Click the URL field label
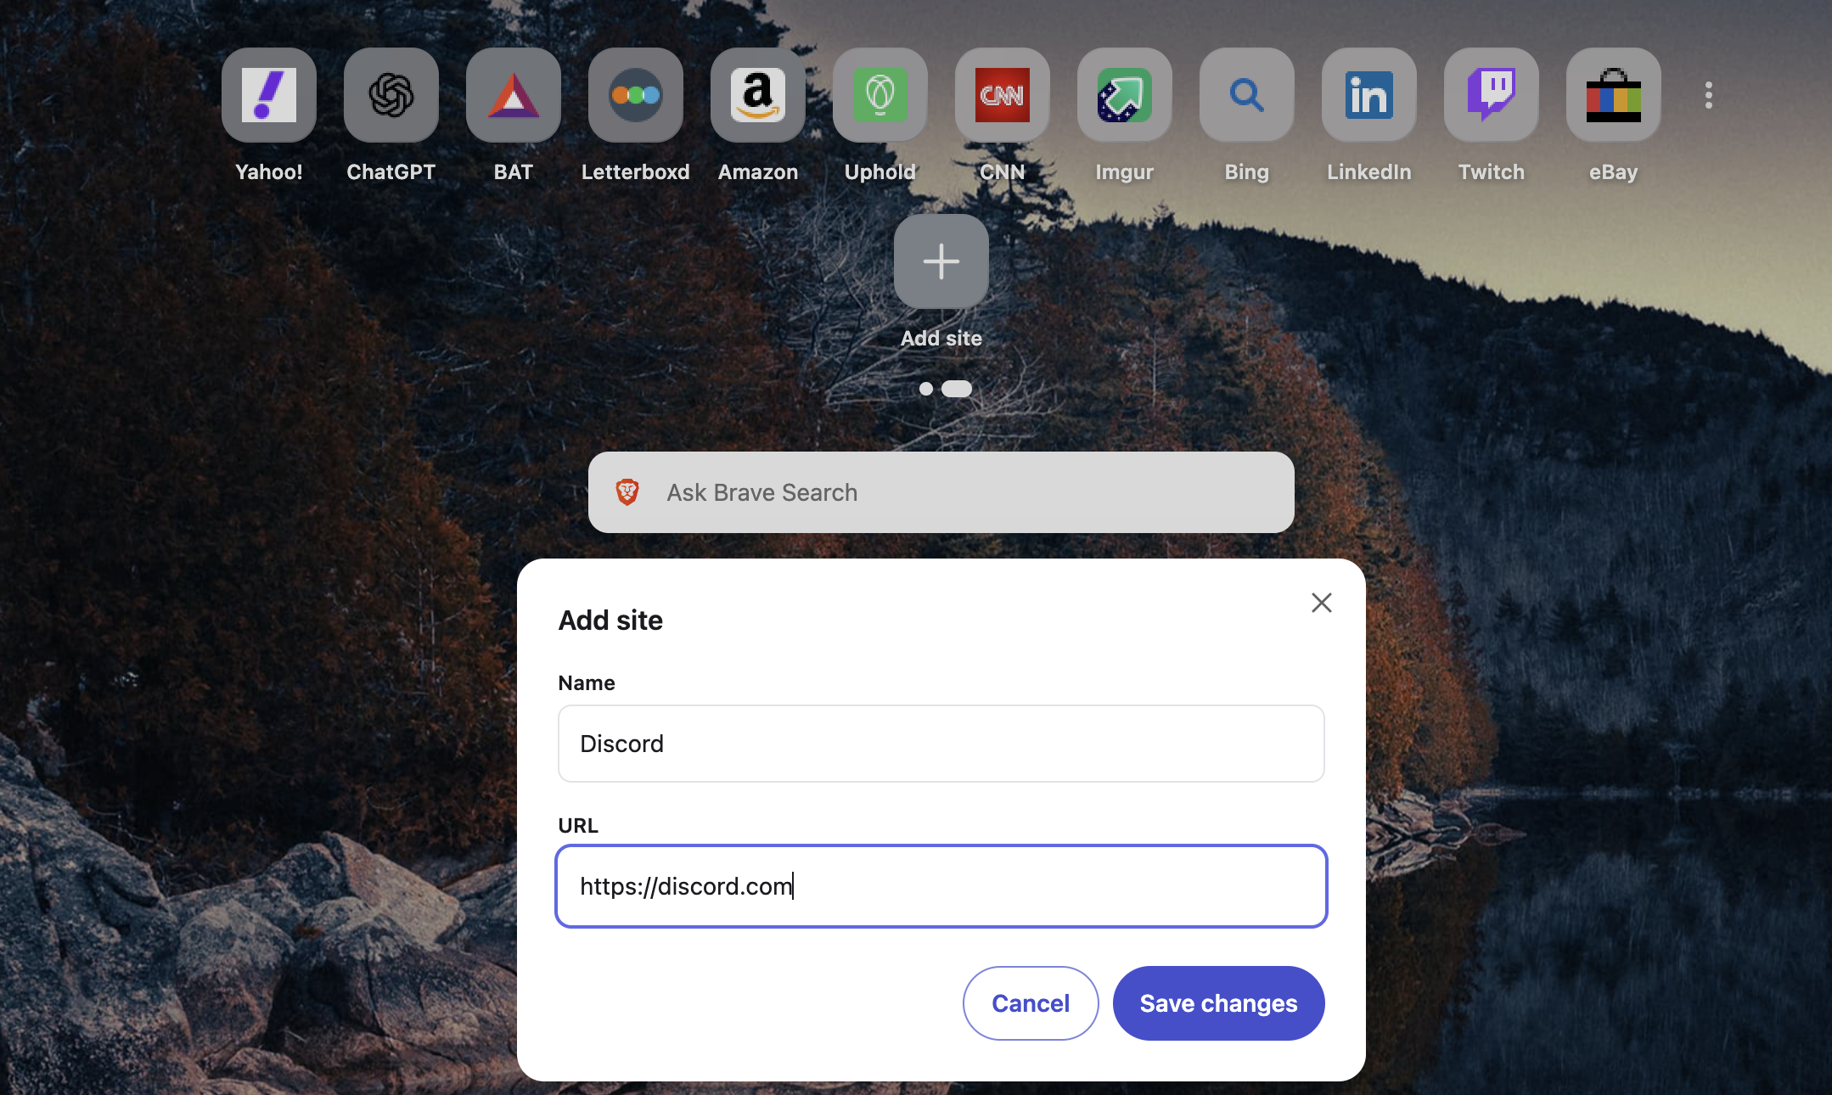Screen dimensions: 1832x1095 point(578,826)
